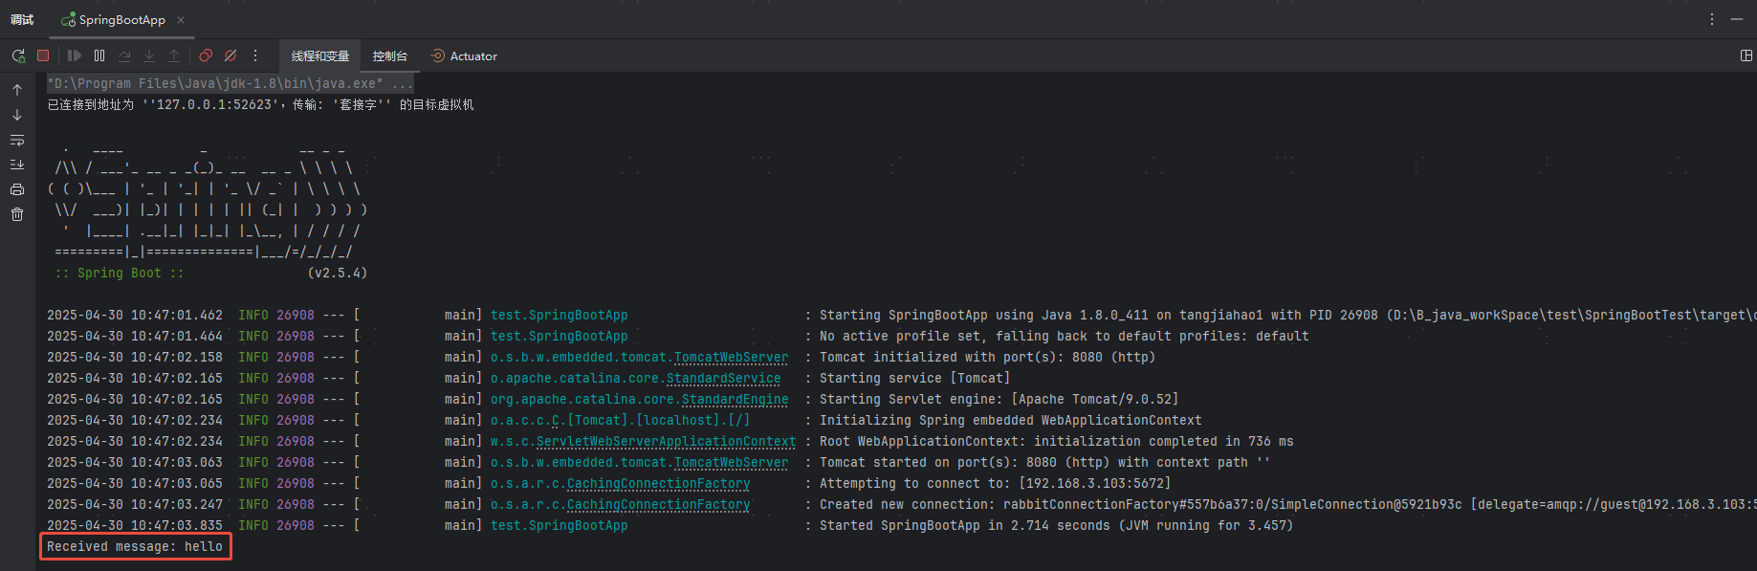
Task: Click the Step Over icon
Action: point(124,55)
